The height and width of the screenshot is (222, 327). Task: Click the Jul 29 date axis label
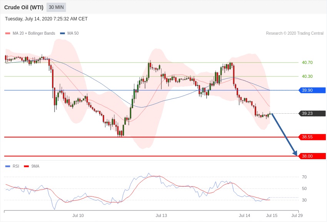click(297, 215)
